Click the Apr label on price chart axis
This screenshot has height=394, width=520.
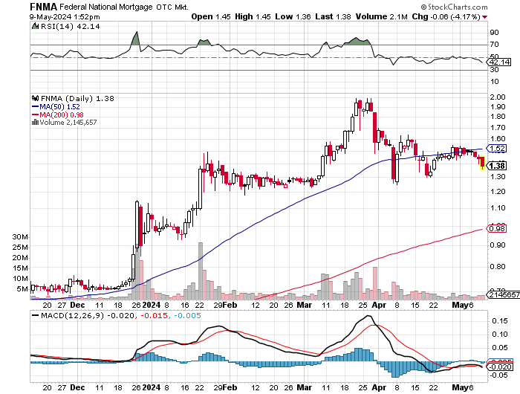pyautogui.click(x=379, y=305)
